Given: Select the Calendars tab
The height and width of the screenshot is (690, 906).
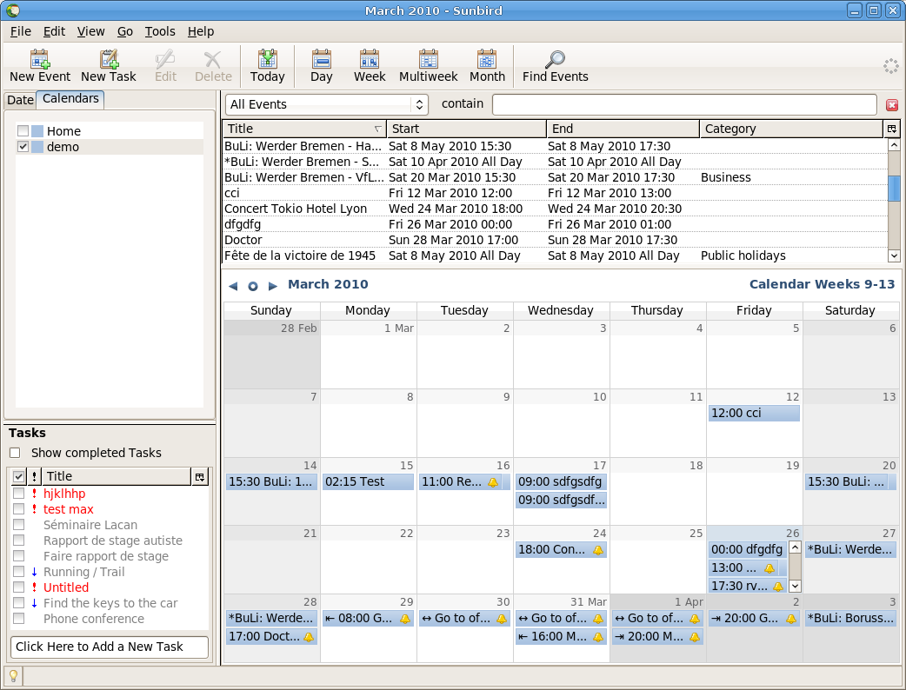Looking at the screenshot, I should coord(70,99).
